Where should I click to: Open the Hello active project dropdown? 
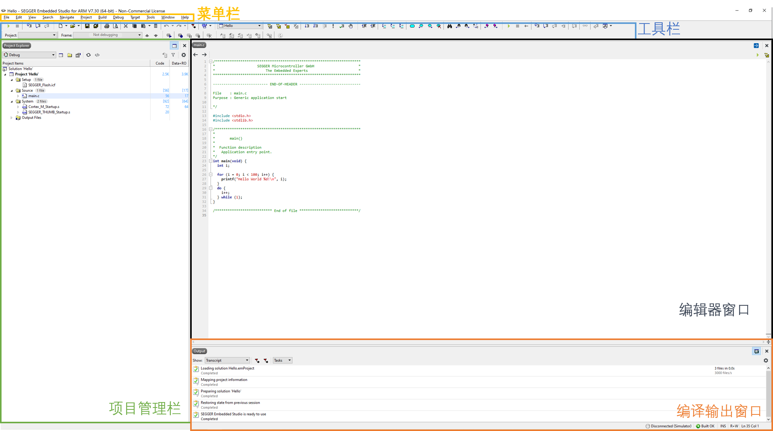(x=240, y=26)
